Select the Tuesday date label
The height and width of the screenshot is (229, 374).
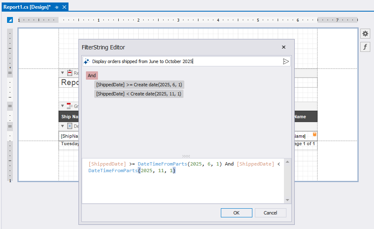(x=69, y=144)
